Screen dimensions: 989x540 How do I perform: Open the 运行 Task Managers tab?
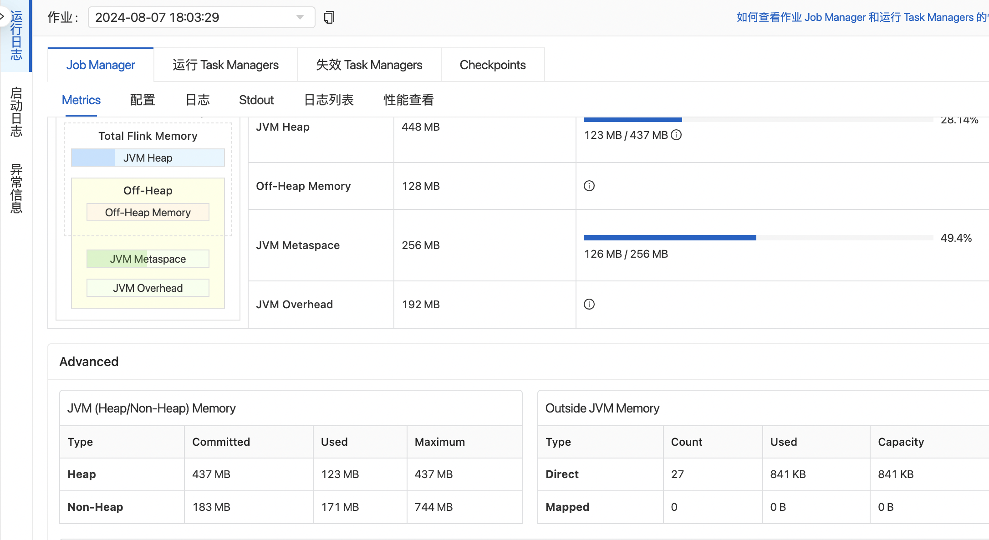(x=225, y=65)
